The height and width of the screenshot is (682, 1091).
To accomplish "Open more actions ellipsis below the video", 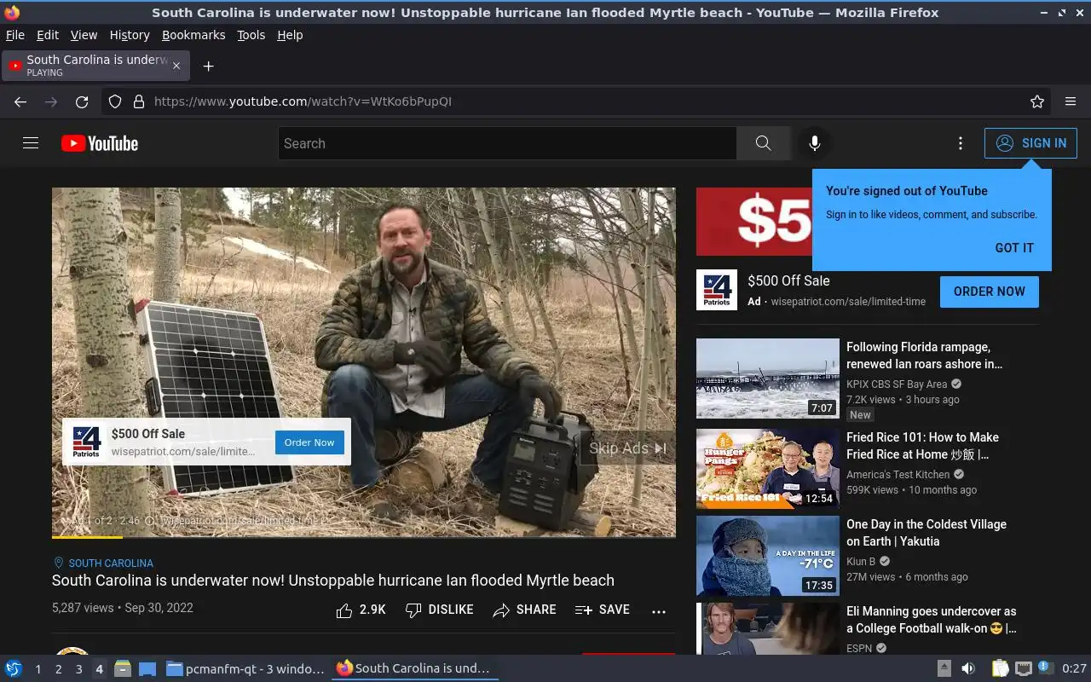I will pyautogui.click(x=658, y=611).
